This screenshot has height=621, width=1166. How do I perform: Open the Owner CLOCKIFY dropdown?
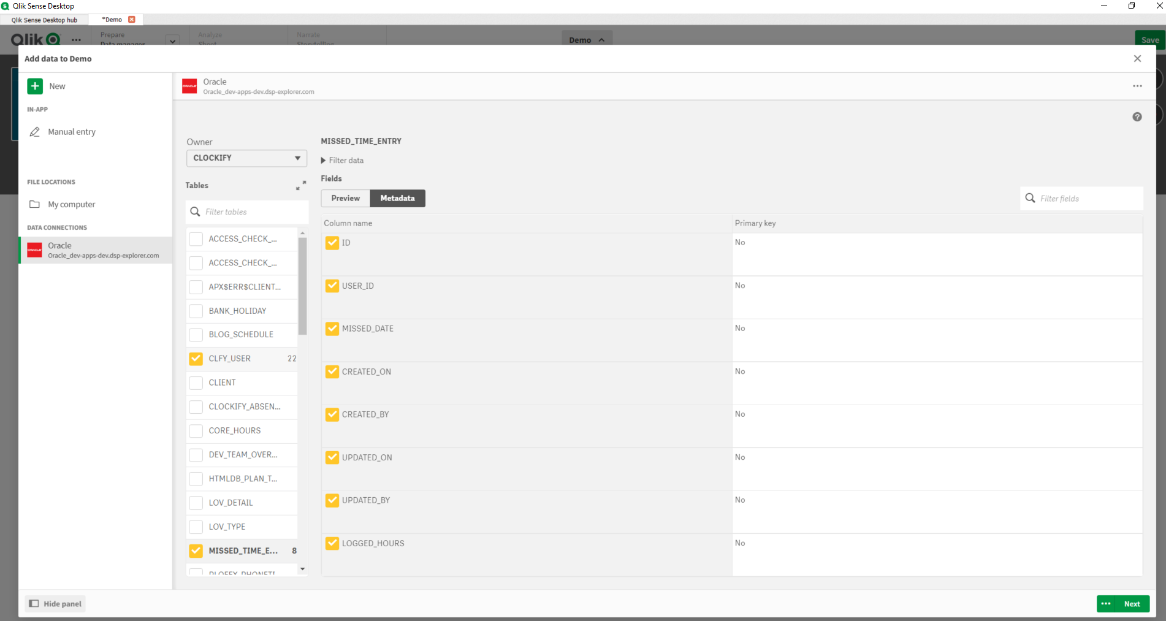(246, 158)
